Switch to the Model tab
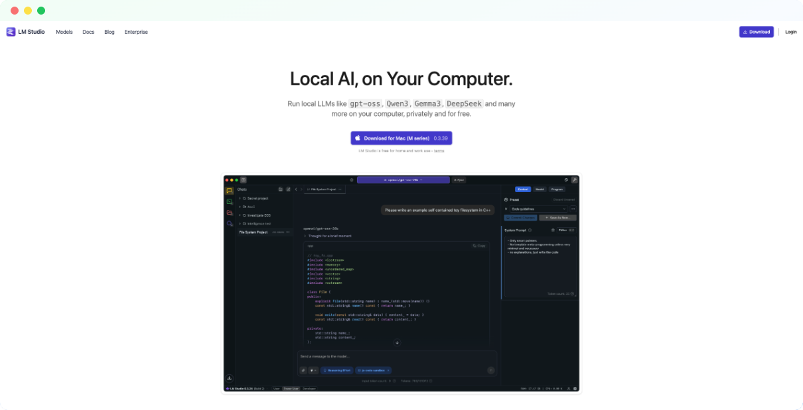 [540, 189]
